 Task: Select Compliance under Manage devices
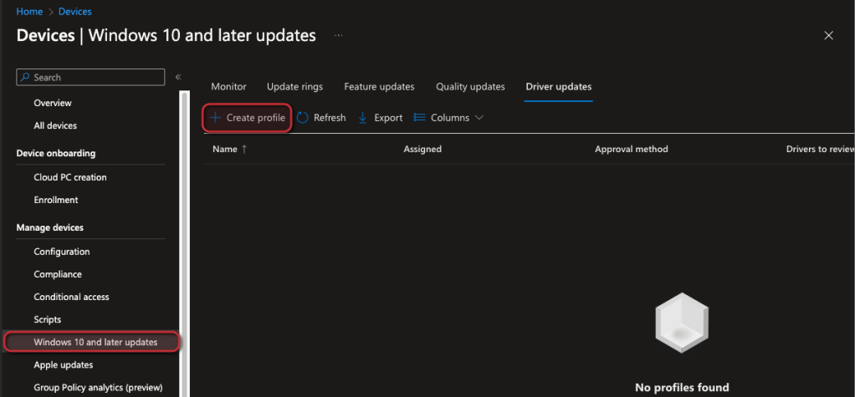[58, 274]
